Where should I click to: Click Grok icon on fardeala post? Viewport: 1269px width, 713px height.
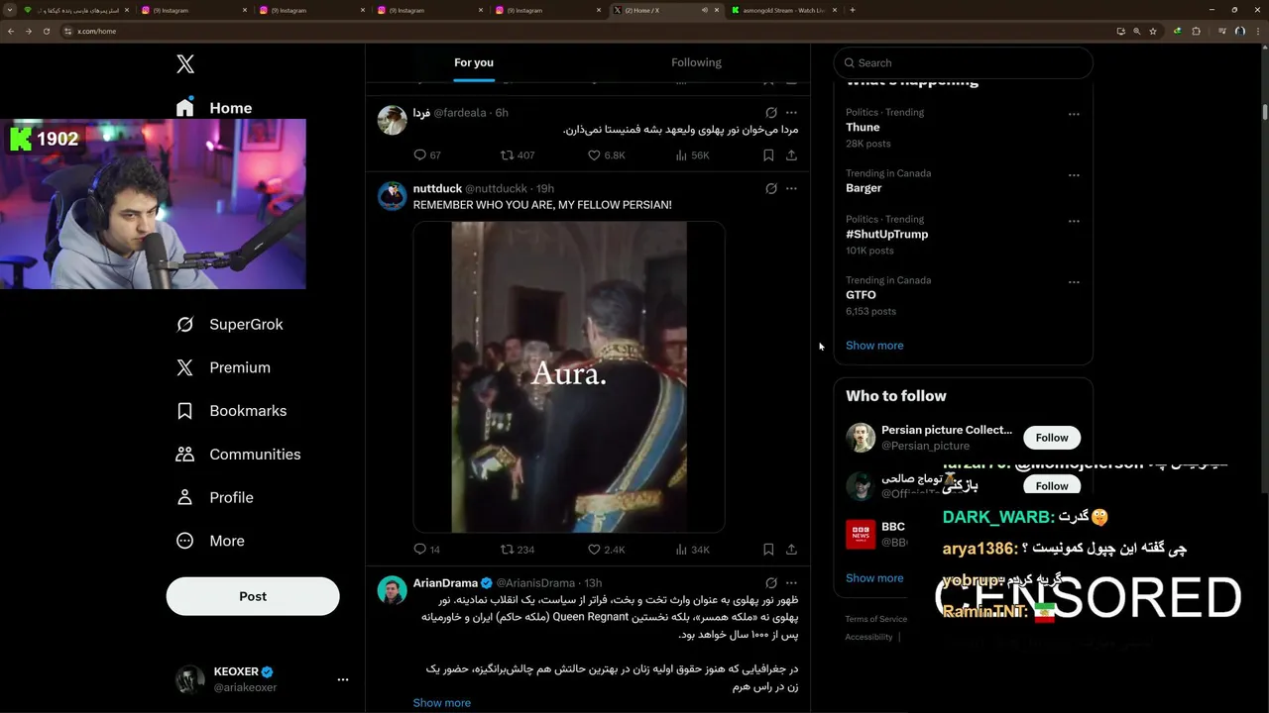pos(771,113)
